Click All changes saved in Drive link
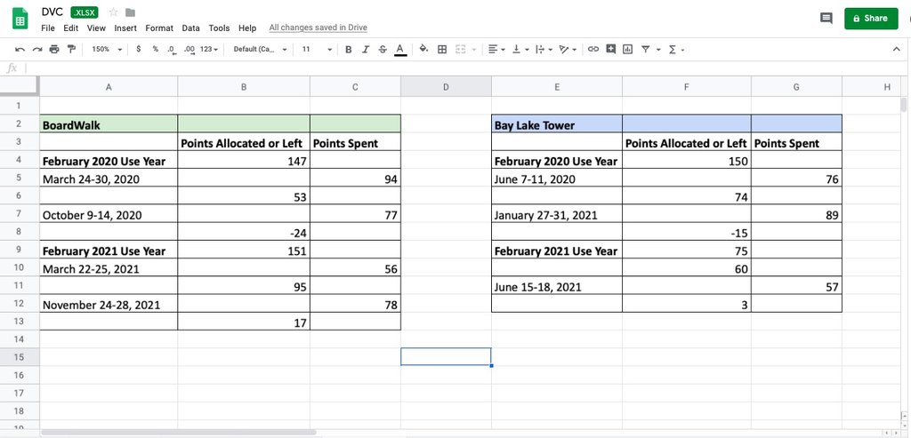911x438 pixels. (318, 28)
